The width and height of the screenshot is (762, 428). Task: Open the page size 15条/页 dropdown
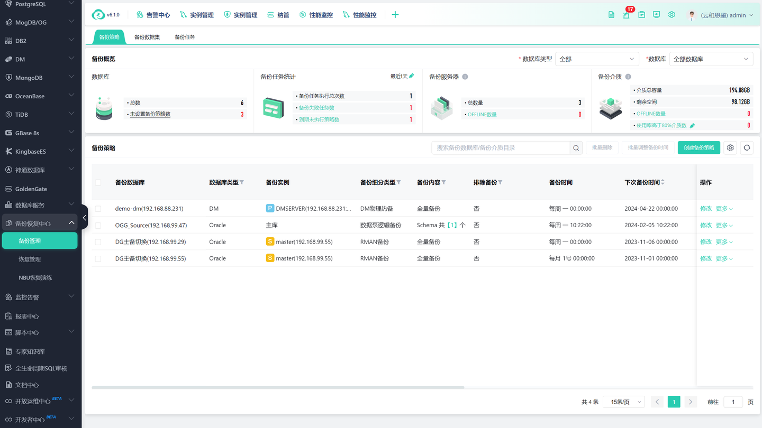coord(624,402)
